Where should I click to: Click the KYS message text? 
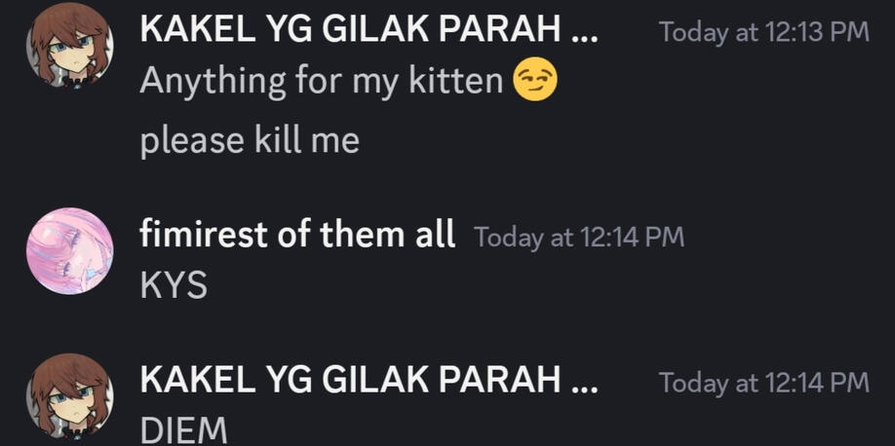click(x=174, y=286)
